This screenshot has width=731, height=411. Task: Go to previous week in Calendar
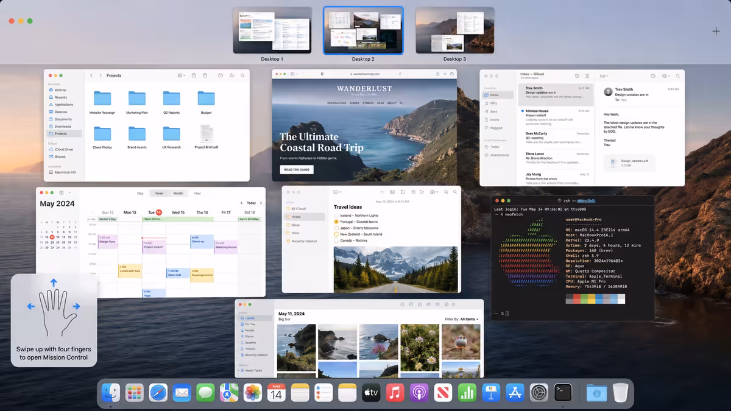tap(242, 203)
